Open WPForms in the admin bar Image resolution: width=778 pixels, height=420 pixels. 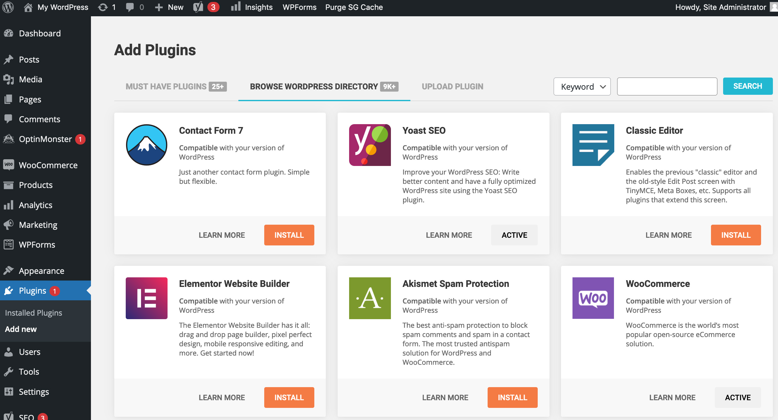click(x=299, y=7)
